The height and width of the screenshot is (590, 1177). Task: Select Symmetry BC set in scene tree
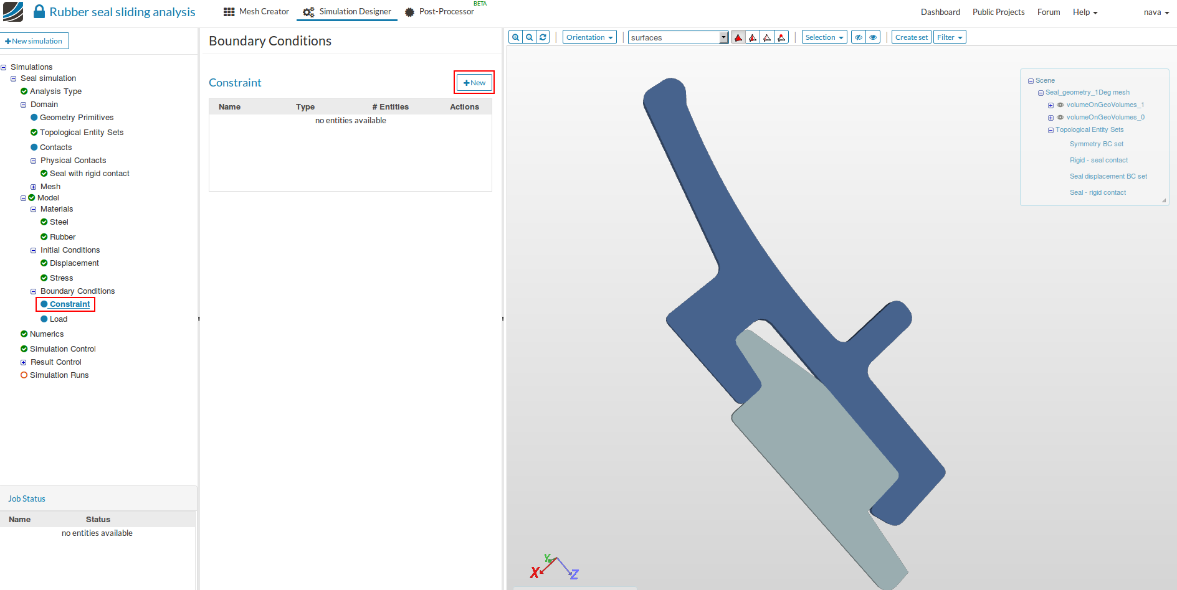coord(1097,144)
